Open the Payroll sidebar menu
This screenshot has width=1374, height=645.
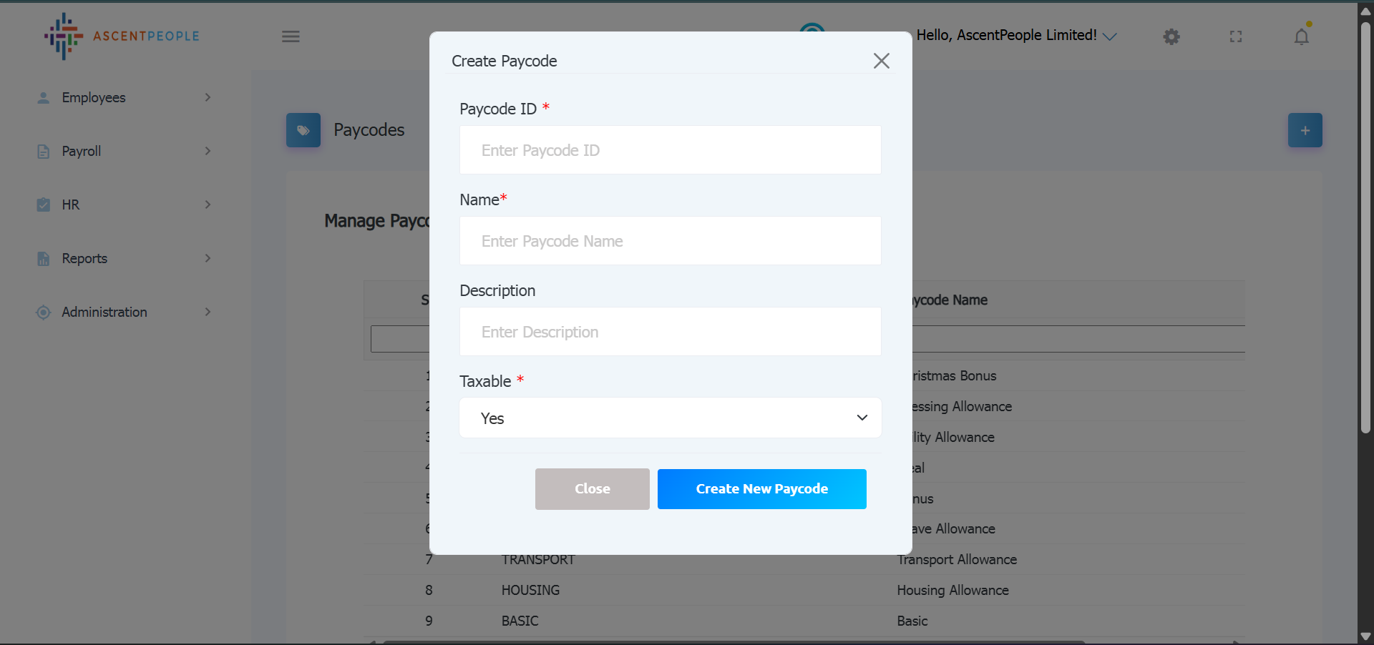tap(82, 151)
